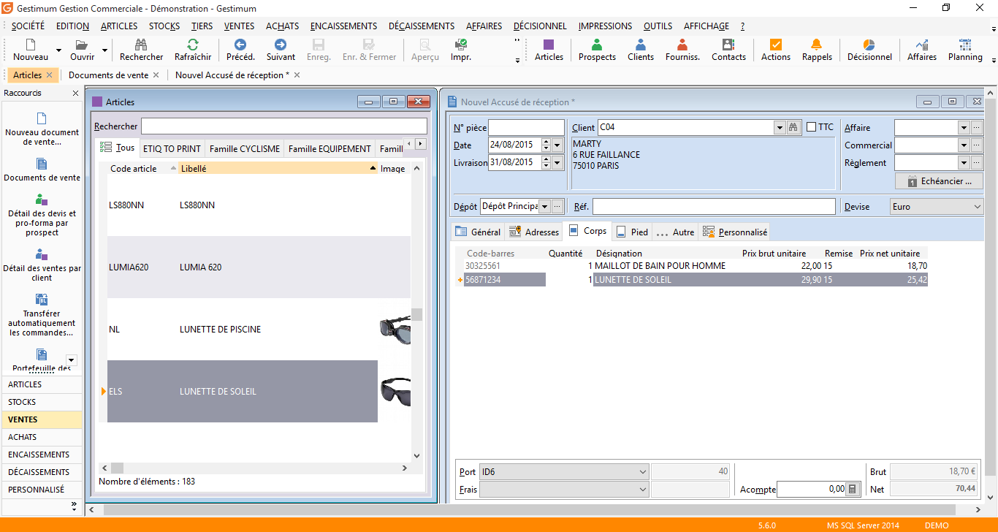
Task: Open the Affaires toolbar icon
Action: point(922,45)
